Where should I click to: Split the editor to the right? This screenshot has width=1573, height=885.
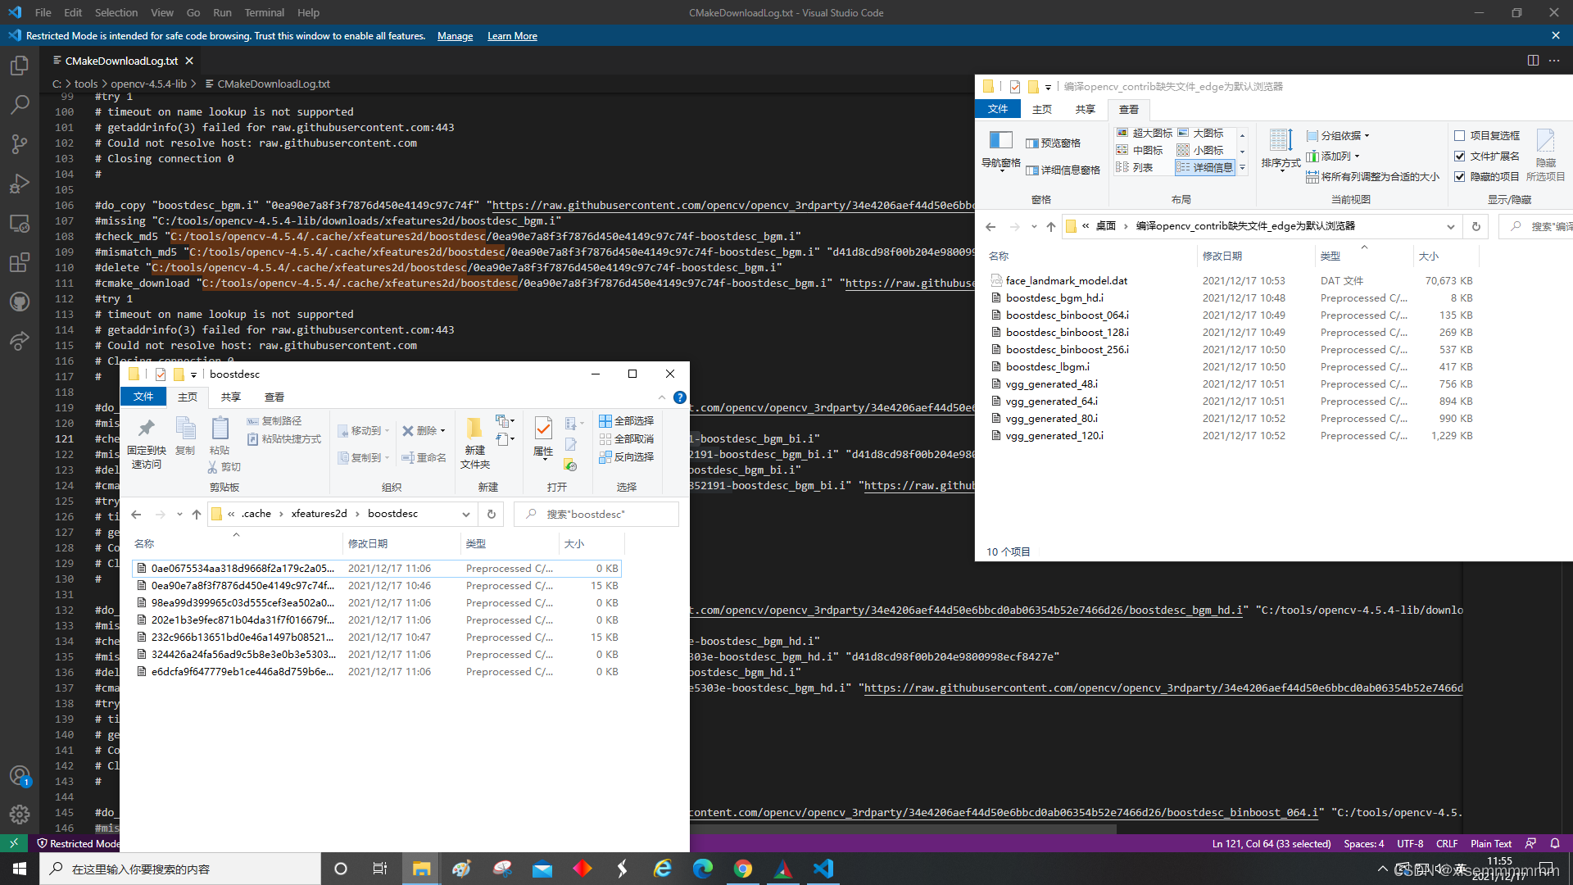click(1533, 61)
